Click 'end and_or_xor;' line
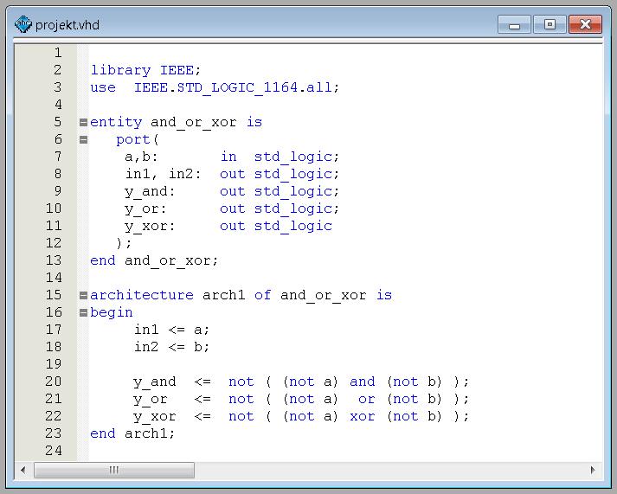 (154, 260)
